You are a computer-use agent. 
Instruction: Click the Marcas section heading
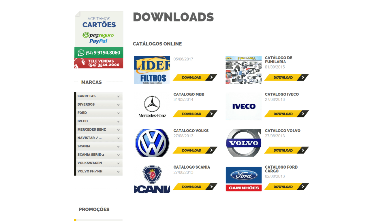click(x=91, y=82)
